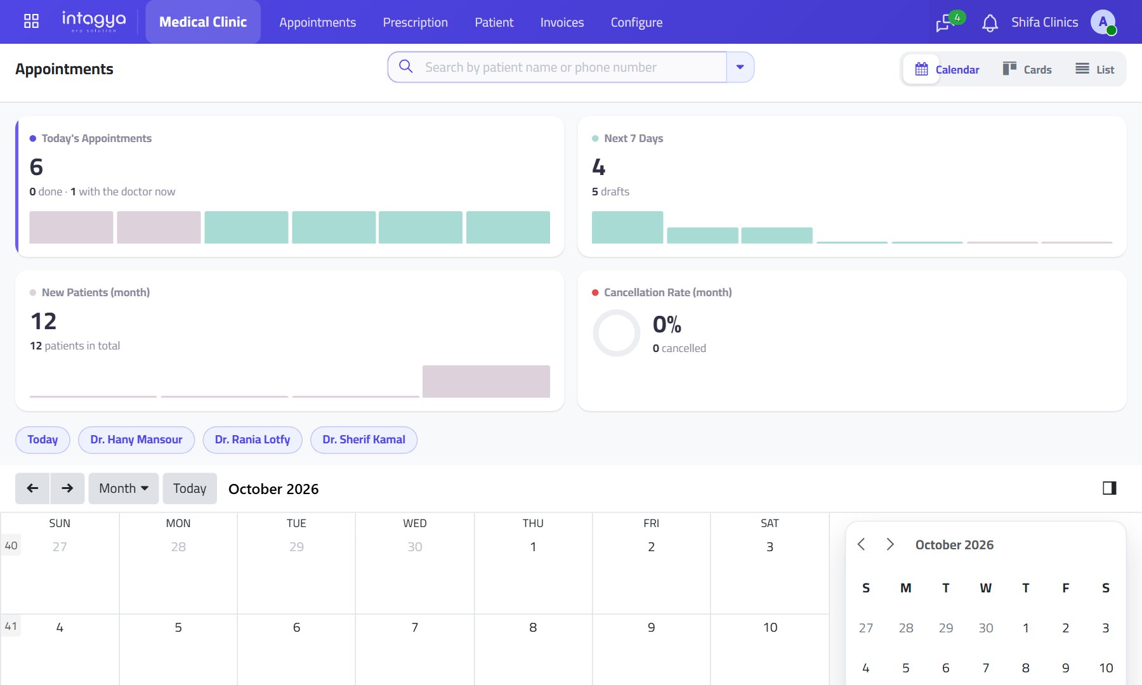Expand the search options dropdown arrow

pyautogui.click(x=740, y=67)
